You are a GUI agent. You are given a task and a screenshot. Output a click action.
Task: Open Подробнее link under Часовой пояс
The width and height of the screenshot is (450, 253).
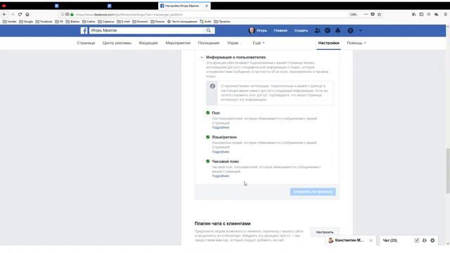click(x=220, y=176)
